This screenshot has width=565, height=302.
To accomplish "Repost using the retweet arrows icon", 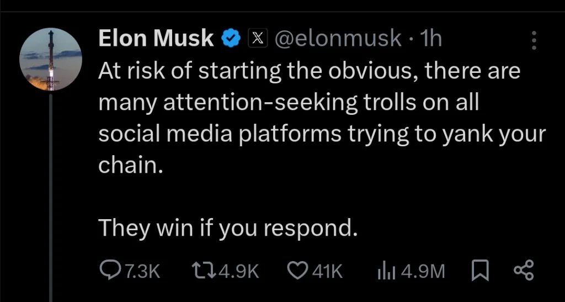I will pyautogui.click(x=204, y=272).
